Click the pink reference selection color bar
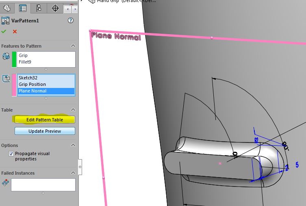This screenshot has width=306, height=206. click(14, 85)
